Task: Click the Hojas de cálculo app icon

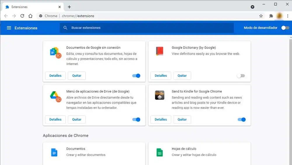Action: coord(160,152)
